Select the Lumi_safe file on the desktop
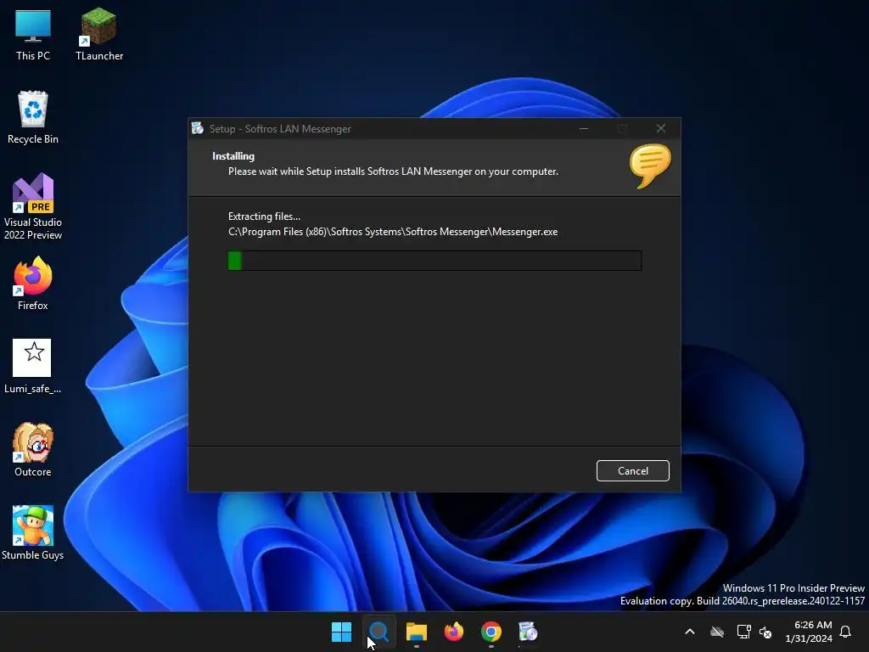This screenshot has width=869, height=652. tap(33, 367)
